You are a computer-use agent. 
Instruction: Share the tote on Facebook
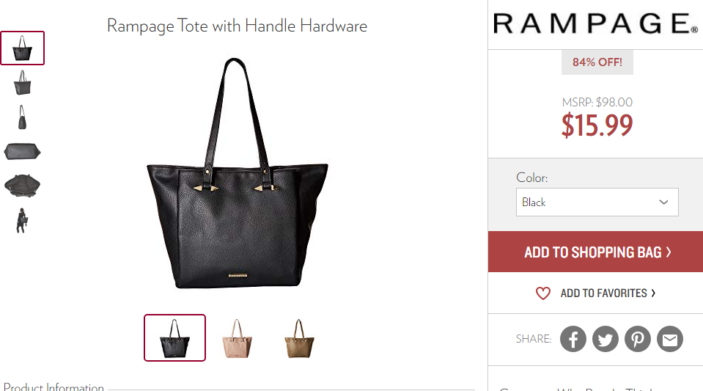click(573, 339)
